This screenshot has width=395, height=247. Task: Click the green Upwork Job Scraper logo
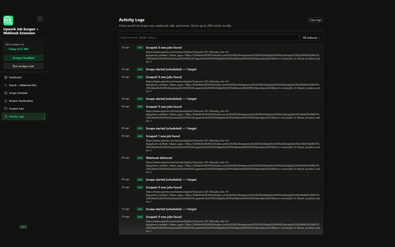pyautogui.click(x=8, y=20)
